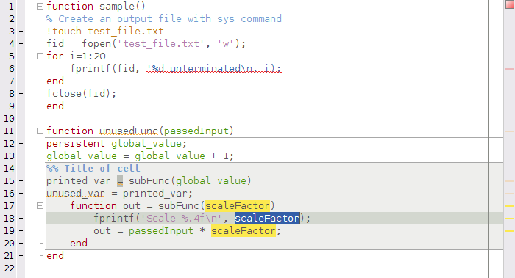Viewport: 515px width, 278px height.
Task: Click the '% Create an output file' comment
Action: click(164, 18)
